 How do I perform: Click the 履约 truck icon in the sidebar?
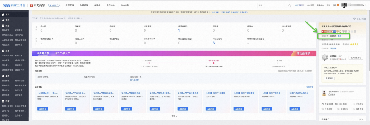pyautogui.click(x=3, y=76)
